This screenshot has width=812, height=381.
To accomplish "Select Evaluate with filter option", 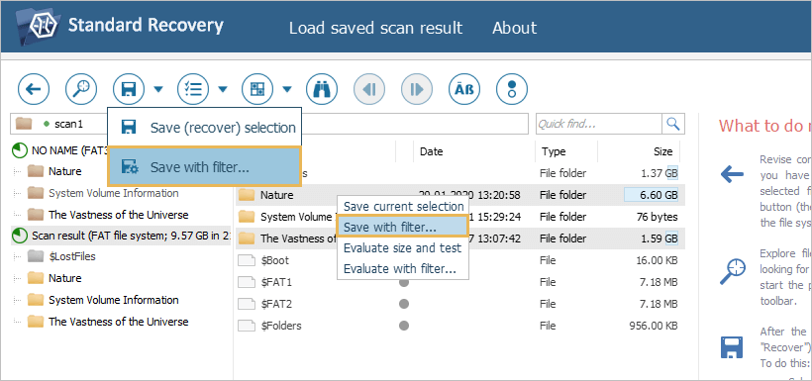I will pos(403,268).
